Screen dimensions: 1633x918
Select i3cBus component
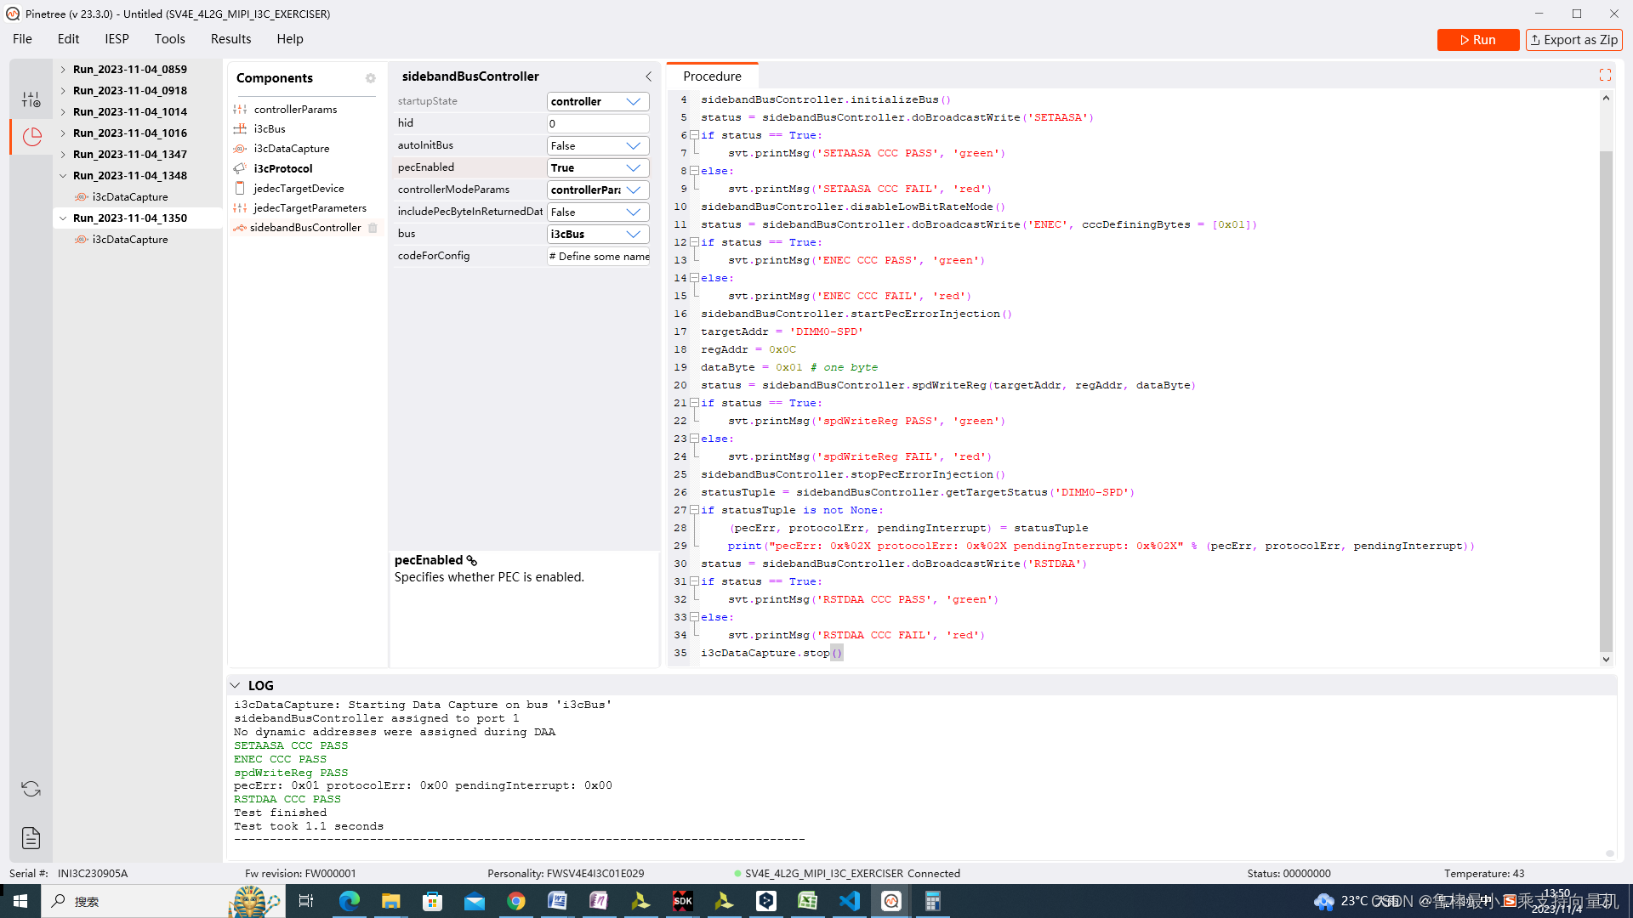270,128
